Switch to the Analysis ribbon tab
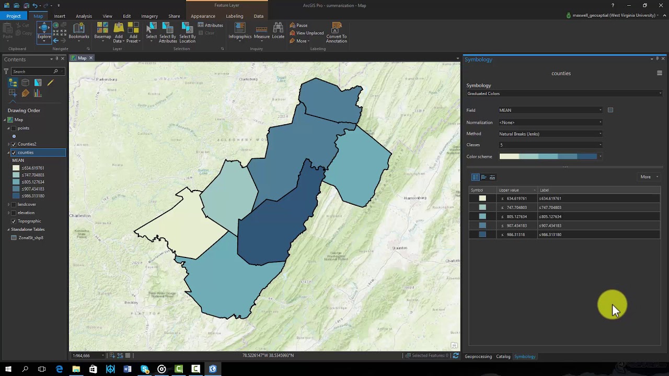 (x=84, y=16)
